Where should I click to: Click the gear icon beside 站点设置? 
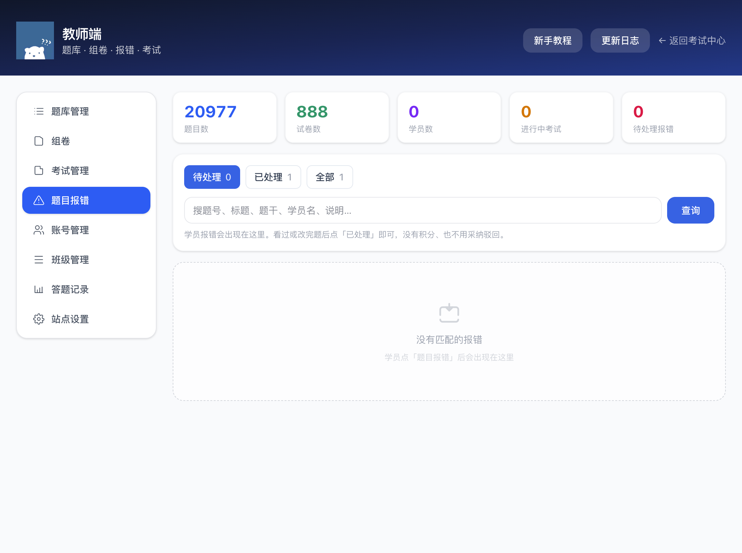pos(39,319)
